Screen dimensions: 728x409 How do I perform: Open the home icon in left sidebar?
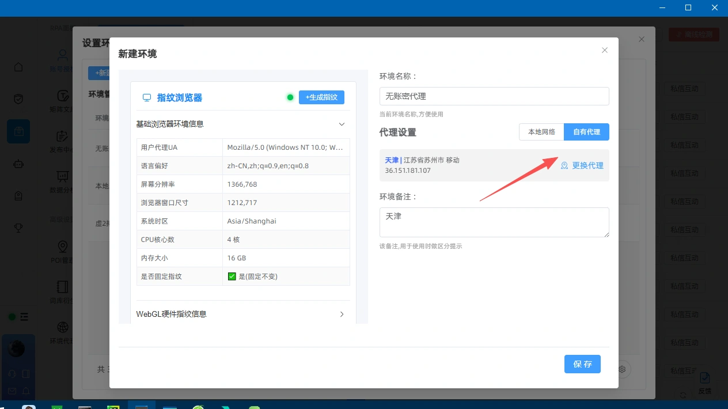18,67
